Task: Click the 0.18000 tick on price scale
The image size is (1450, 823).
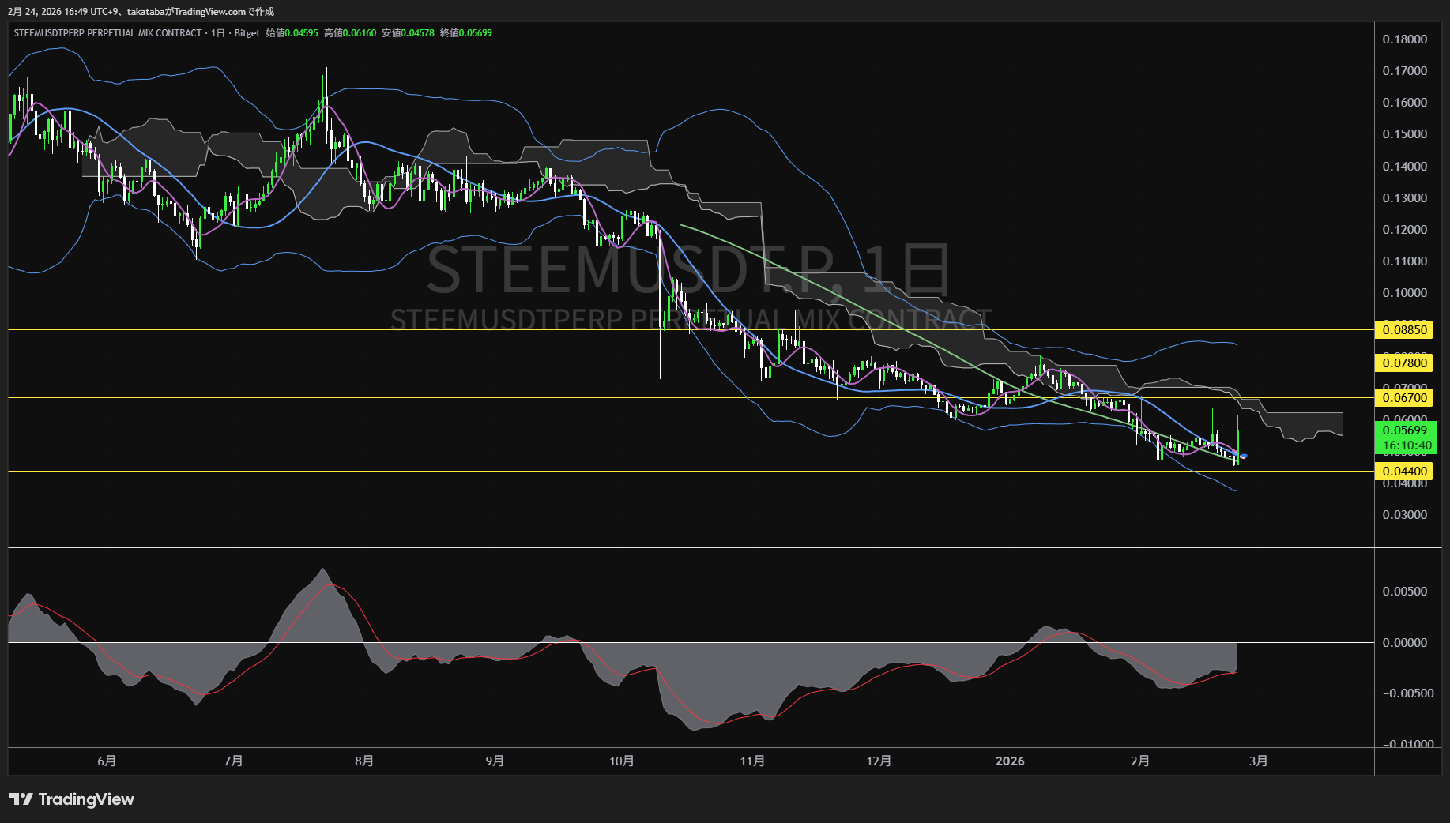Action: (x=1404, y=39)
